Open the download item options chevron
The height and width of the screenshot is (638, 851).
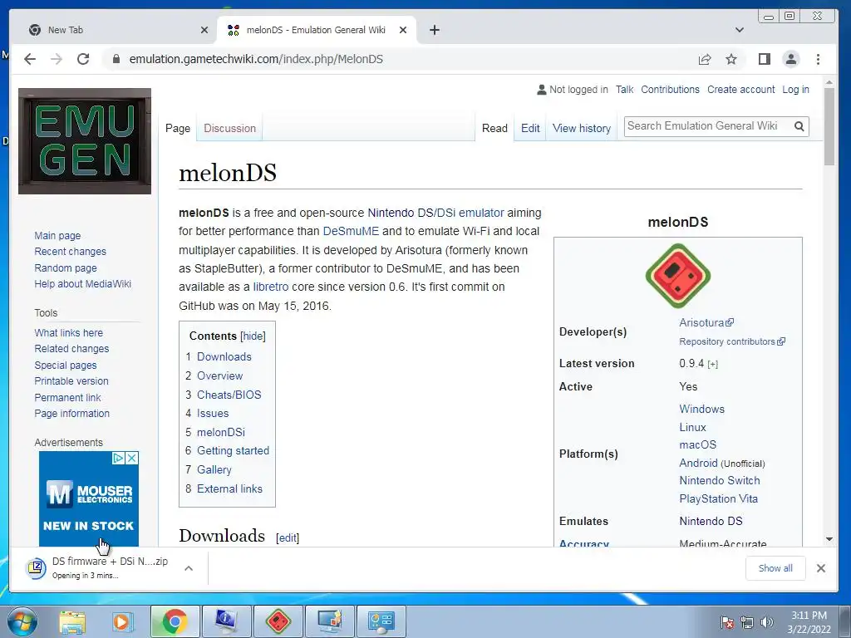(x=189, y=568)
